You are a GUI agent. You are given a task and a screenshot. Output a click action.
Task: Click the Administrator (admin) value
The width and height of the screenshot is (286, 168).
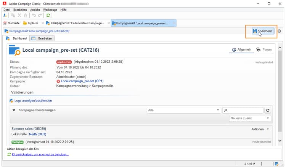[71, 77]
